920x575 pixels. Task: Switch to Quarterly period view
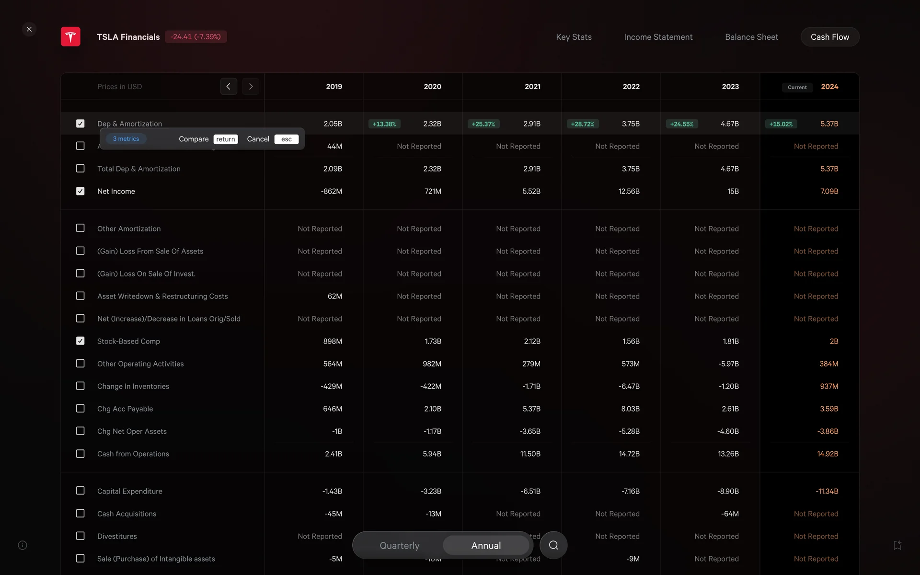click(x=399, y=545)
